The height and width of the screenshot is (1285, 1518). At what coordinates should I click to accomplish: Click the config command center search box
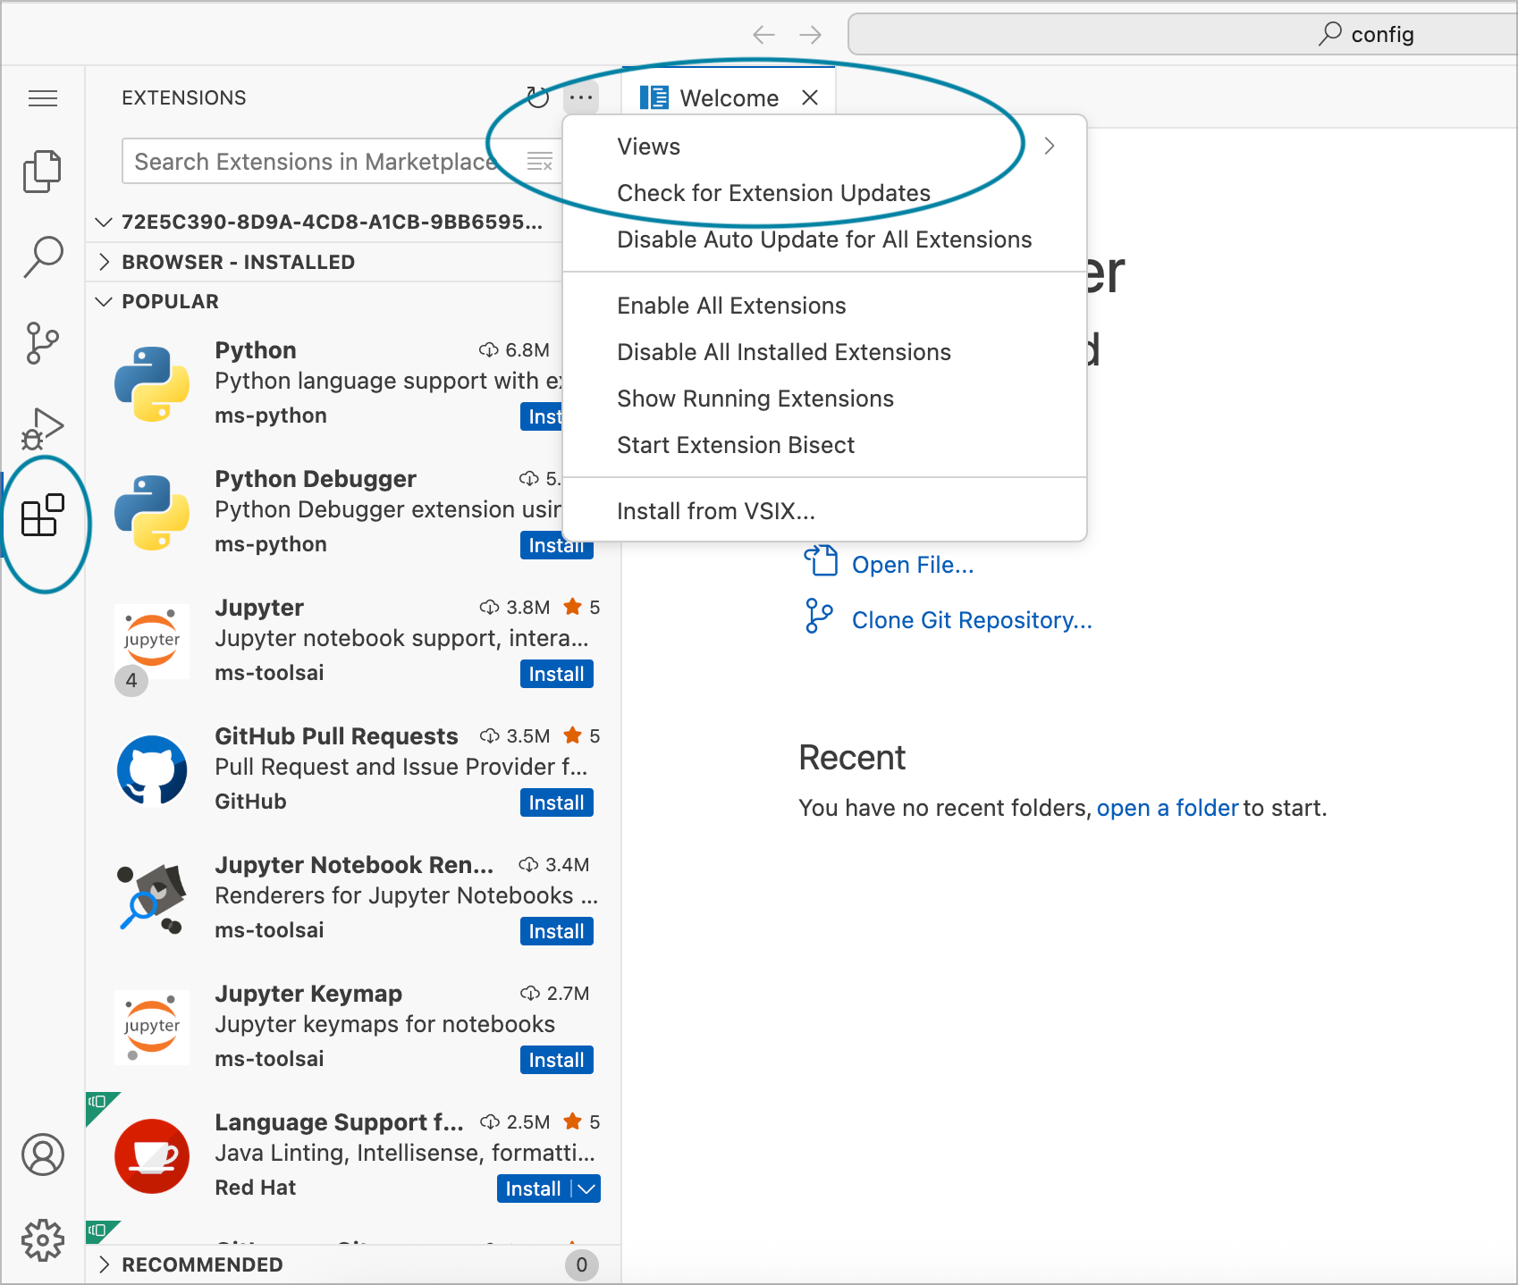tap(1182, 35)
